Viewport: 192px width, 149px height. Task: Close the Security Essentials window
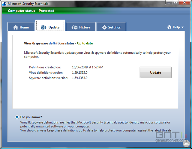click(184, 2)
